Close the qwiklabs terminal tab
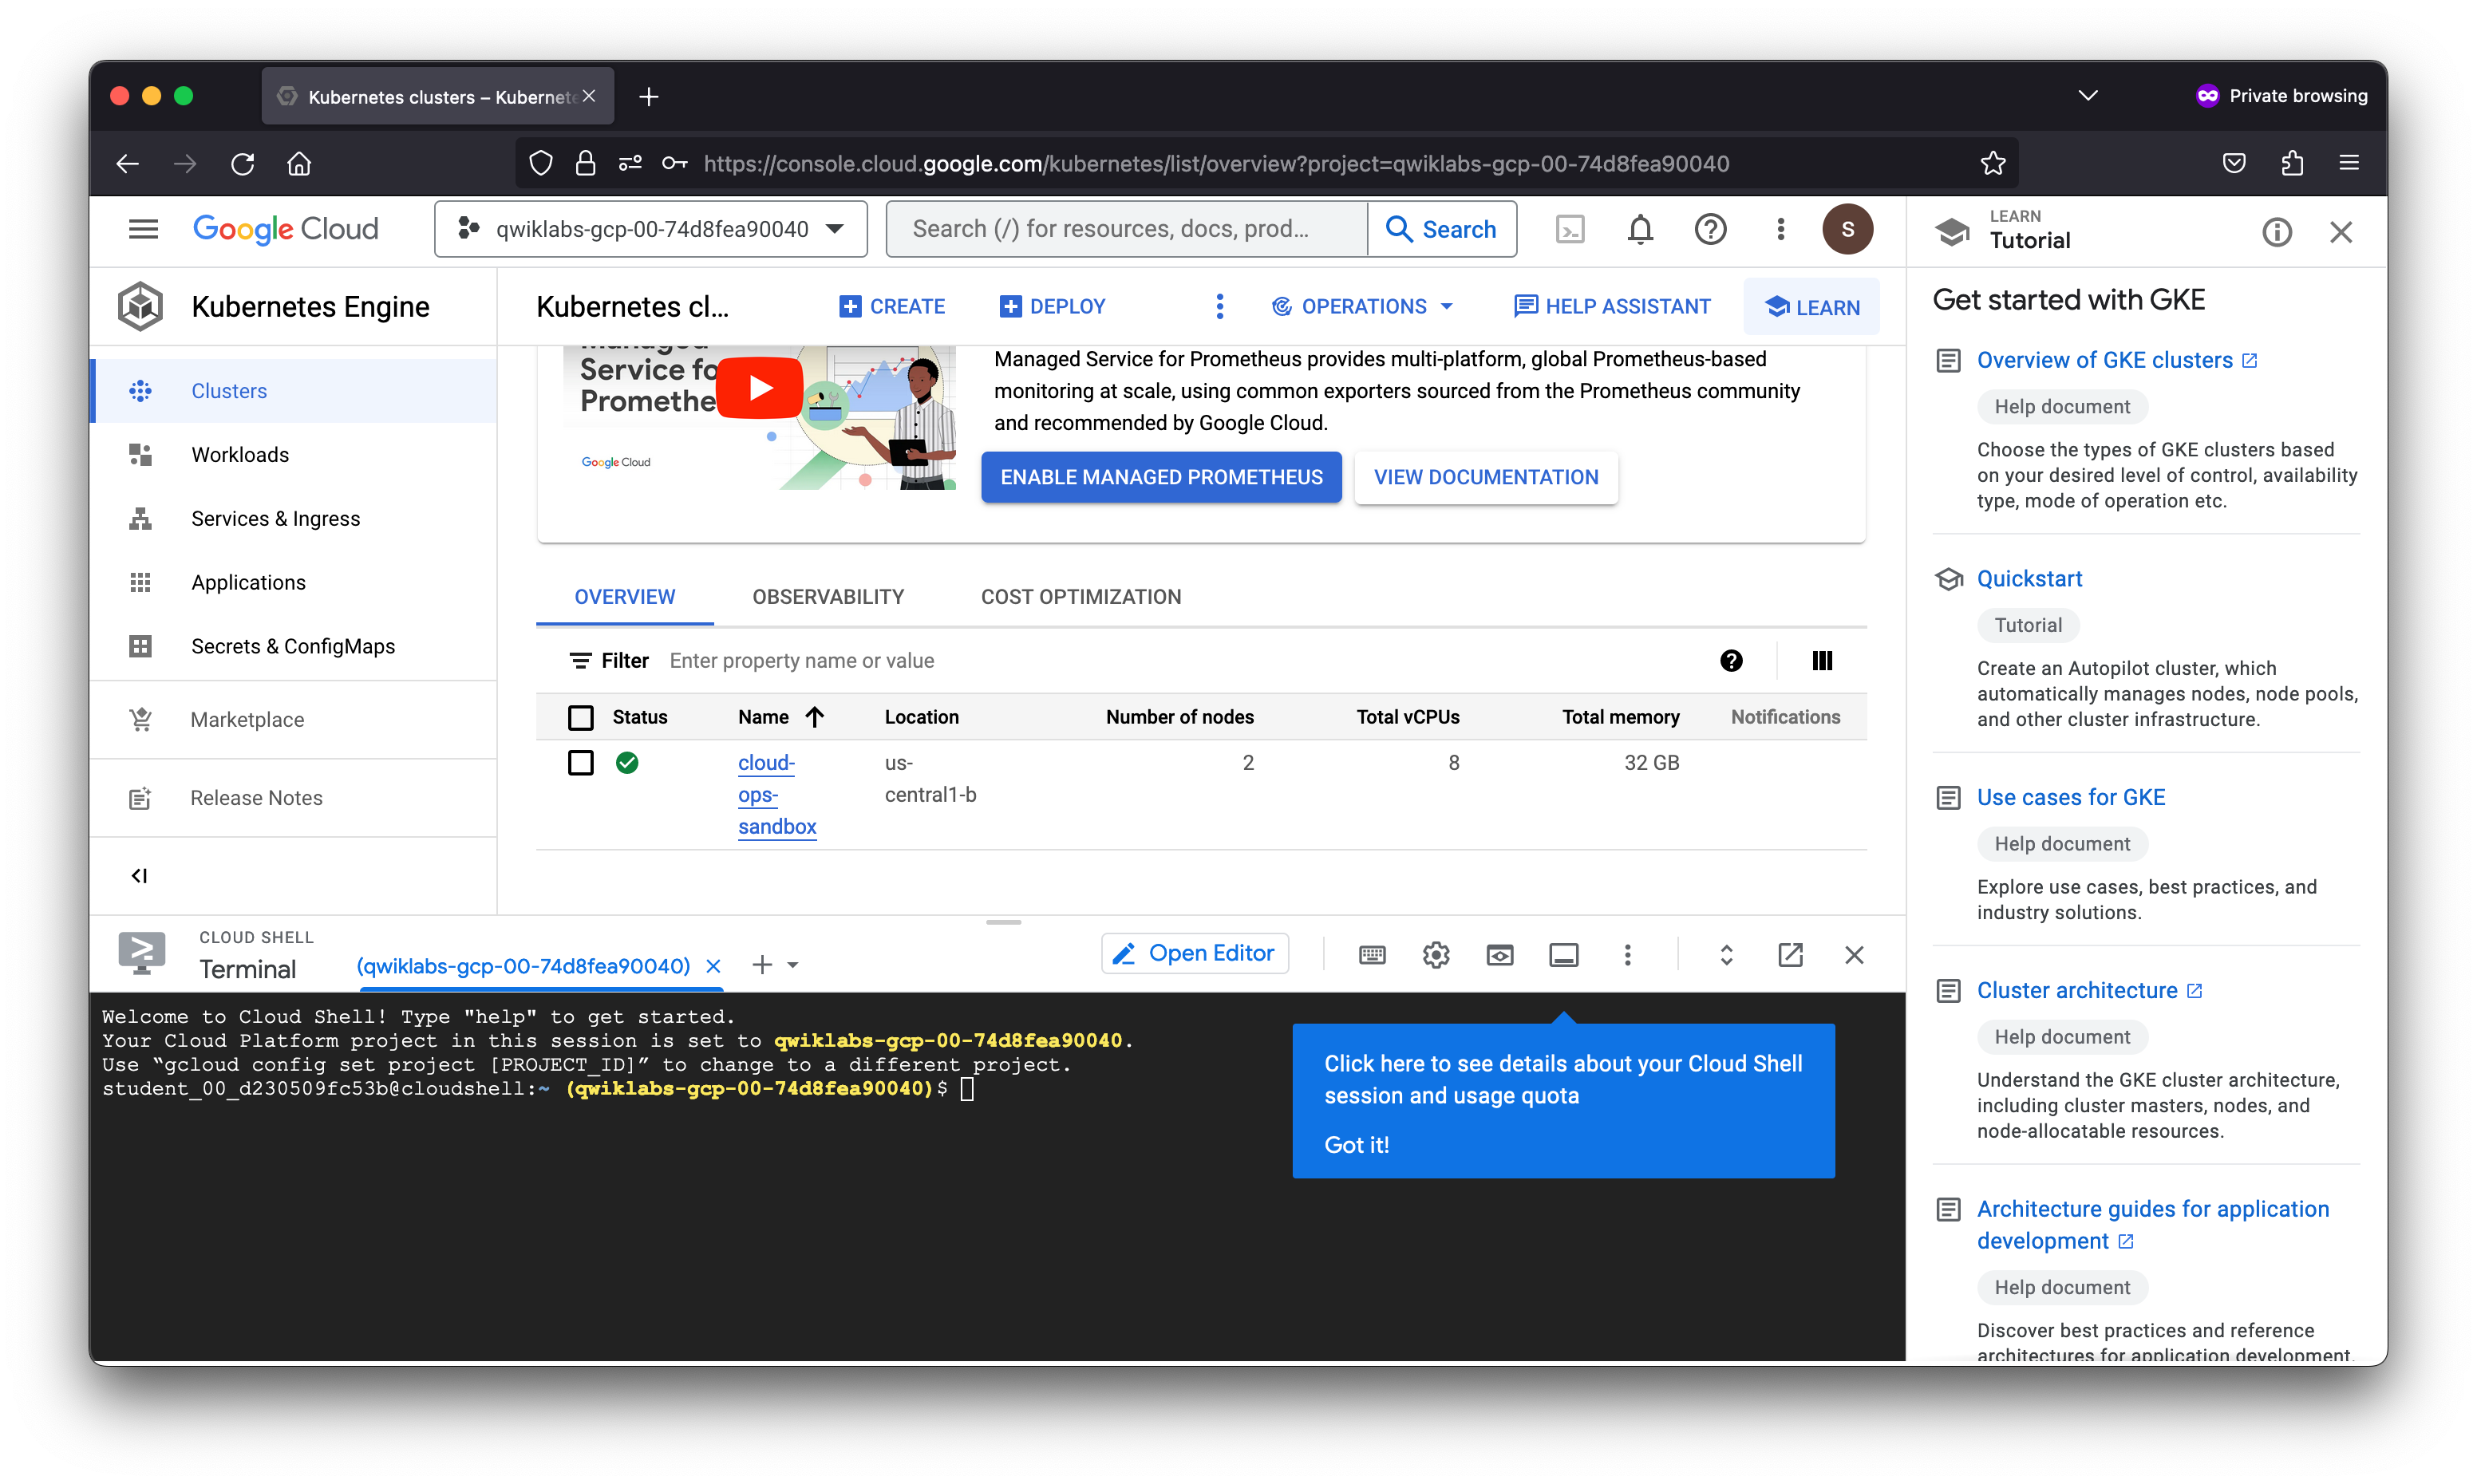Screen dimensions: 2477x1484 [713, 966]
